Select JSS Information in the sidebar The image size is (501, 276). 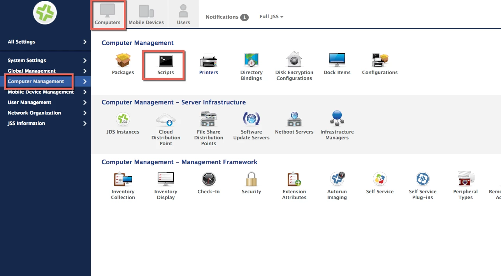pyautogui.click(x=26, y=123)
